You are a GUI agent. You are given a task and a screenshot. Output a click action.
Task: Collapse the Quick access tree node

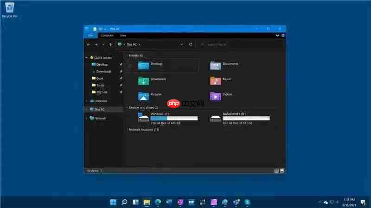[x=87, y=57]
